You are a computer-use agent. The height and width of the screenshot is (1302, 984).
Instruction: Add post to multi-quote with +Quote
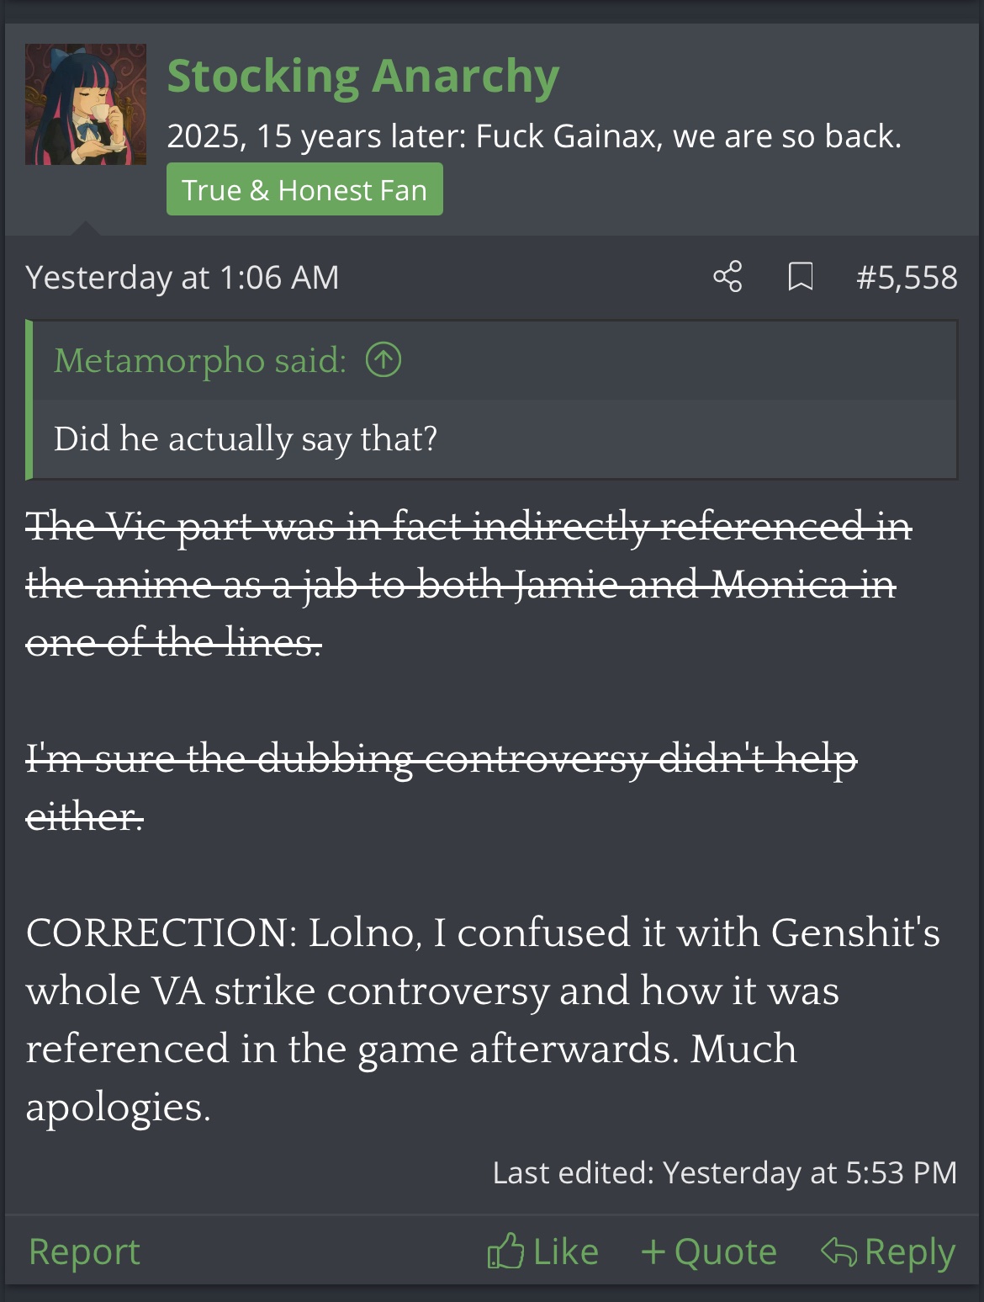click(708, 1252)
